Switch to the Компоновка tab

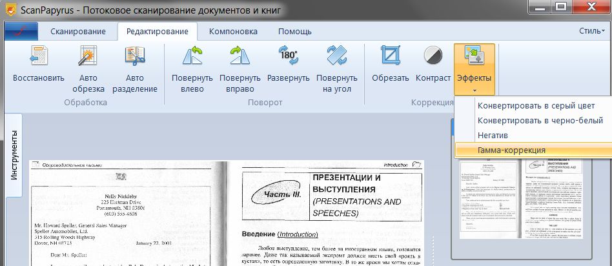pos(233,32)
